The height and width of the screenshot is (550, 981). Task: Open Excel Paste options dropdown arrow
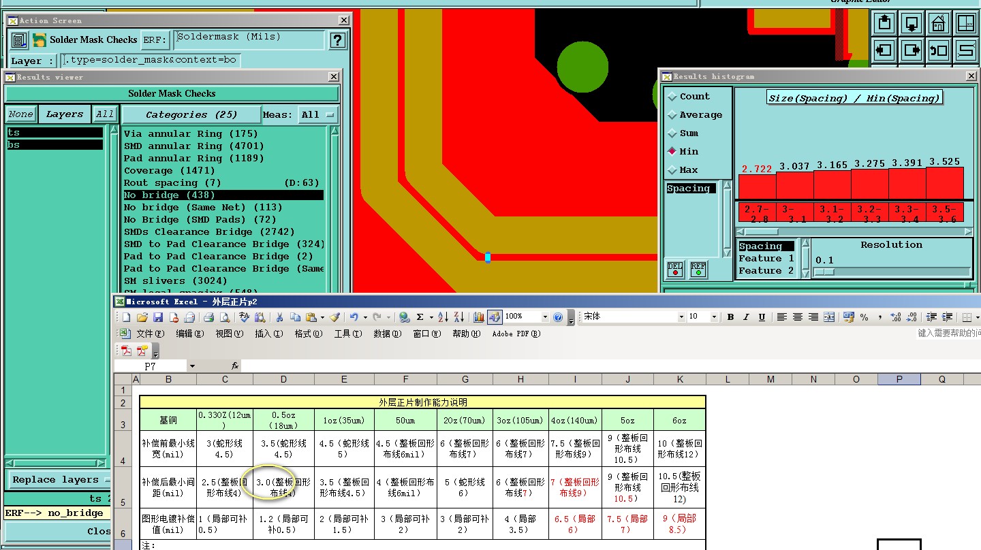[x=322, y=317]
